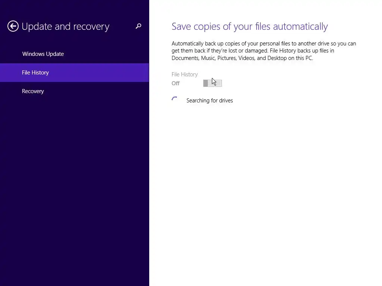Click the spinning progress indicator beside Searching for drives

(x=175, y=98)
